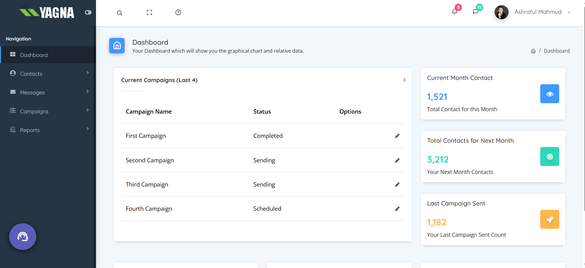The height and width of the screenshot is (268, 585).
Task: Open the support headset chat button
Action: tap(23, 236)
